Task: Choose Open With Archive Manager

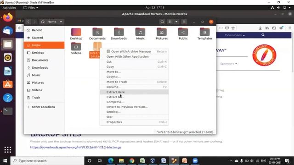Action: (x=134, y=51)
